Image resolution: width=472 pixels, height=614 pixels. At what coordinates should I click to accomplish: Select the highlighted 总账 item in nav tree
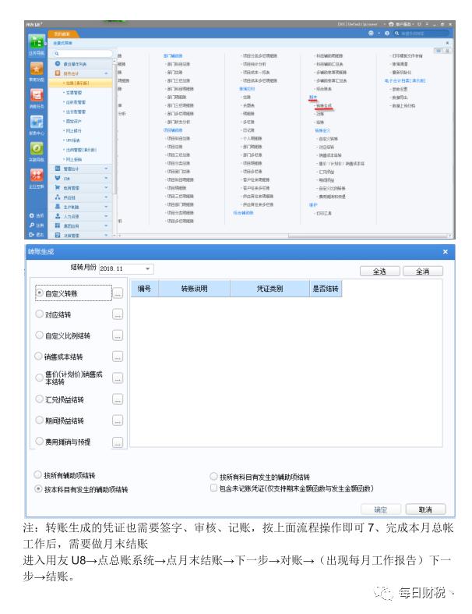click(x=80, y=83)
